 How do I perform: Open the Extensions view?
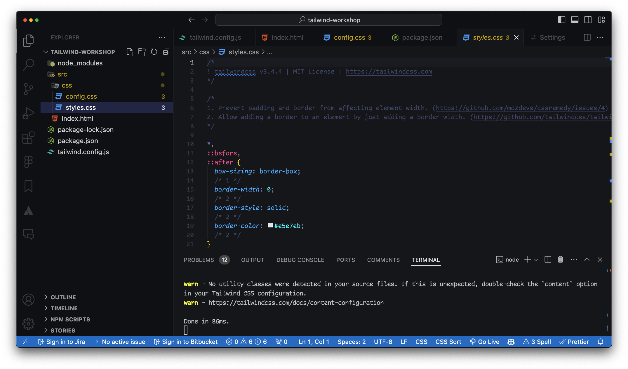28,137
